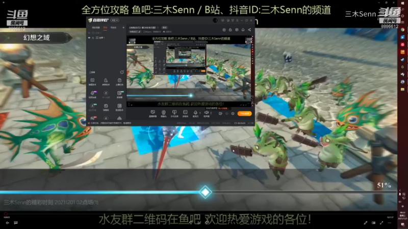This screenshot has height=229, width=408.
Task: Add a new scene with plus button
Action: click(123, 27)
